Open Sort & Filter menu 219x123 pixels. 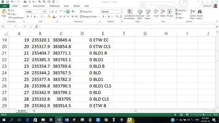193,14
